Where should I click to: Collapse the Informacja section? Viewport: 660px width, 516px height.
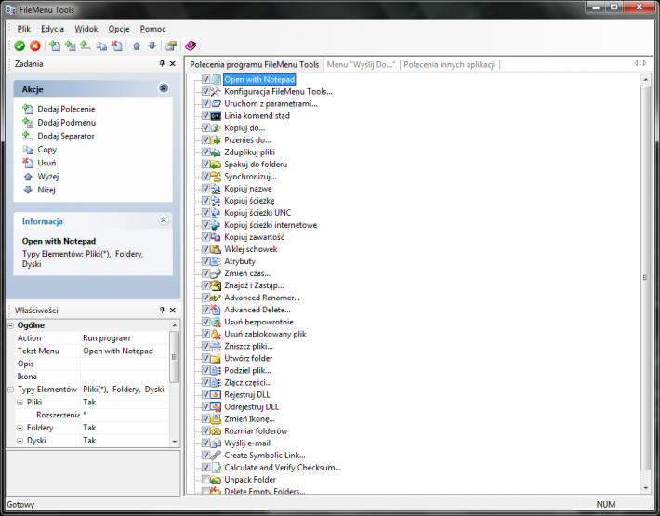(x=164, y=220)
